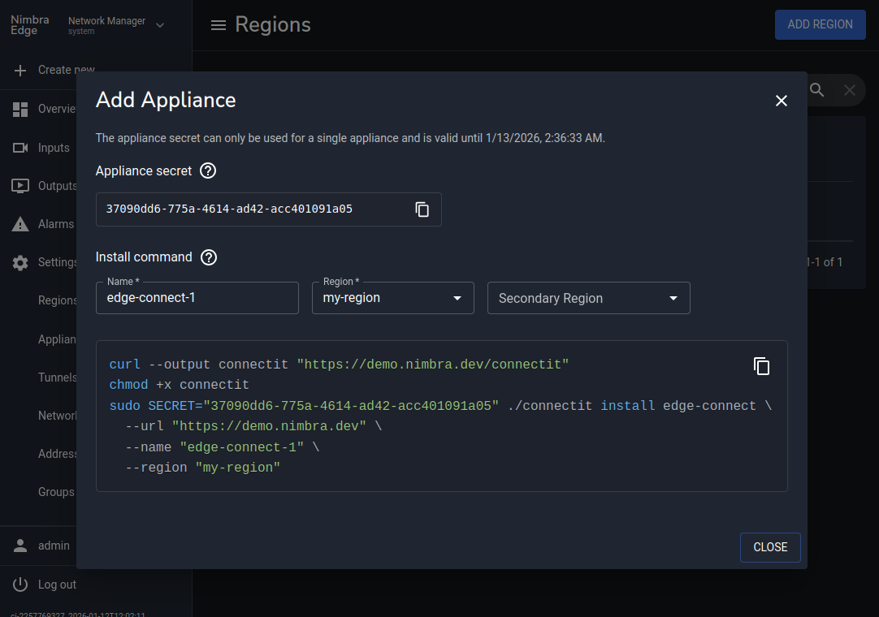Click the appliance secret text field
This screenshot has width=879, height=617.
[x=252, y=209]
